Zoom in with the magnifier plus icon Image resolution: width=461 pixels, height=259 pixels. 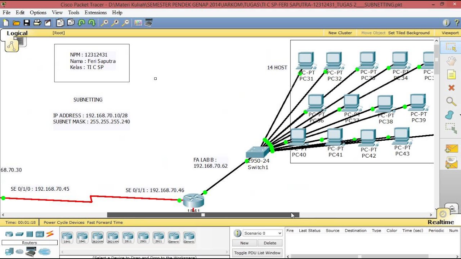(x=104, y=23)
